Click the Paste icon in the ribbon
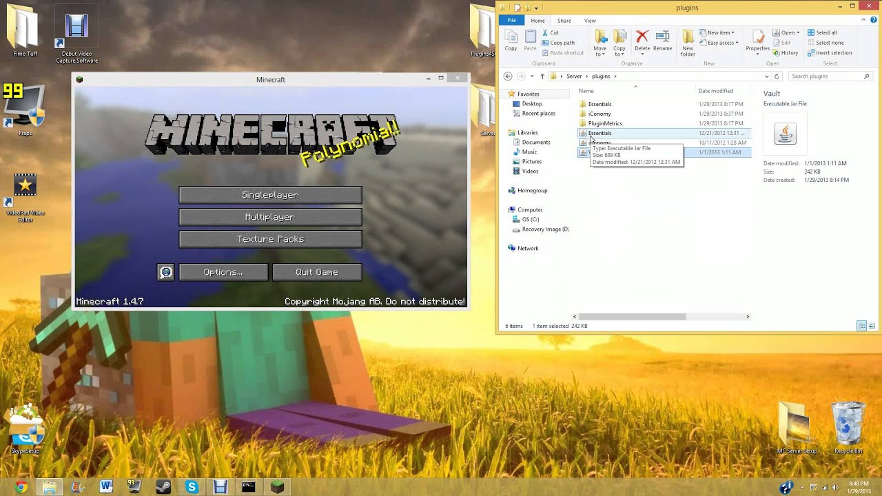 pyautogui.click(x=530, y=41)
